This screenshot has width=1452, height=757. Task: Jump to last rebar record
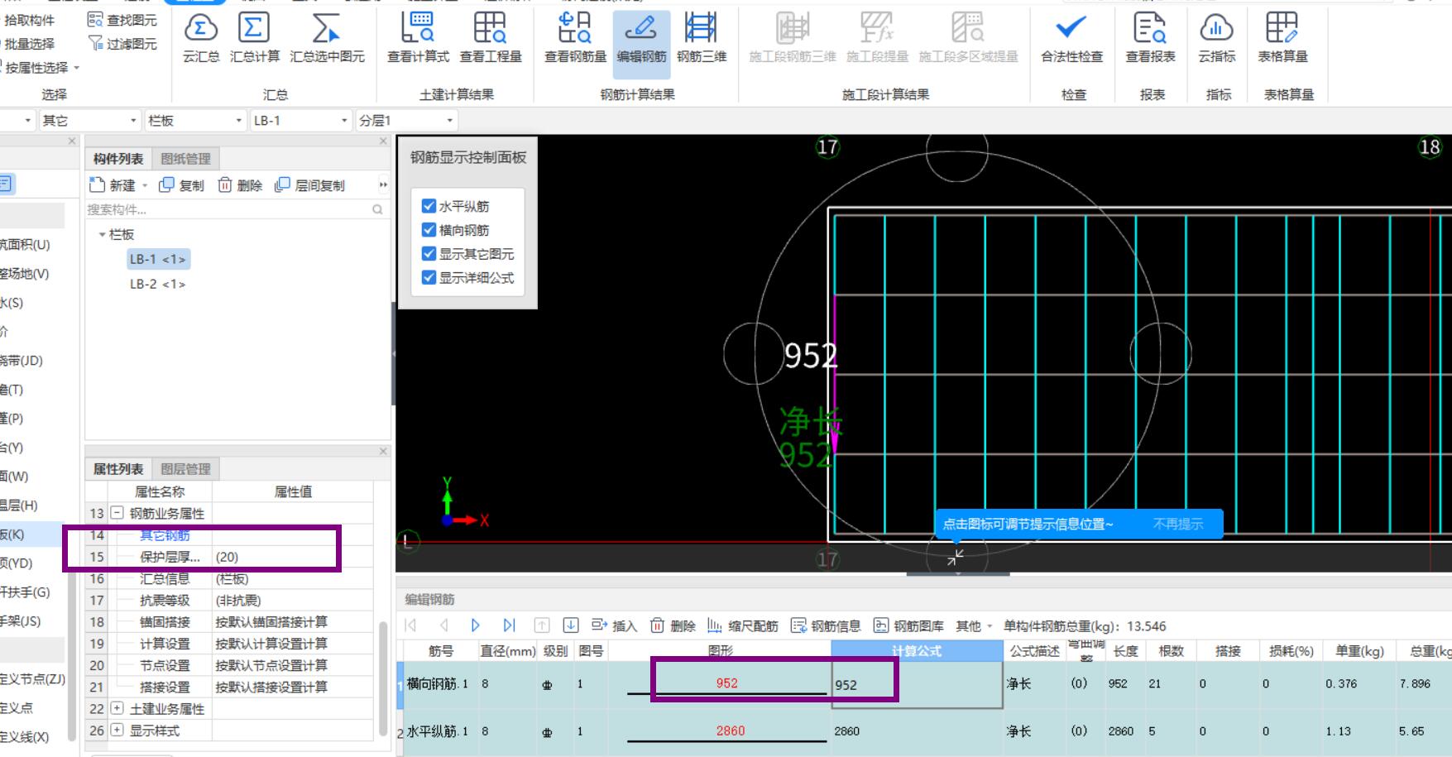click(509, 625)
